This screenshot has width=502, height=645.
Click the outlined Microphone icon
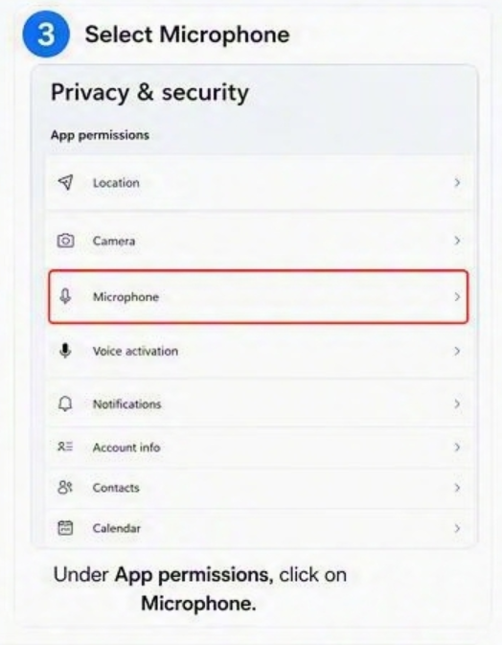click(x=65, y=296)
